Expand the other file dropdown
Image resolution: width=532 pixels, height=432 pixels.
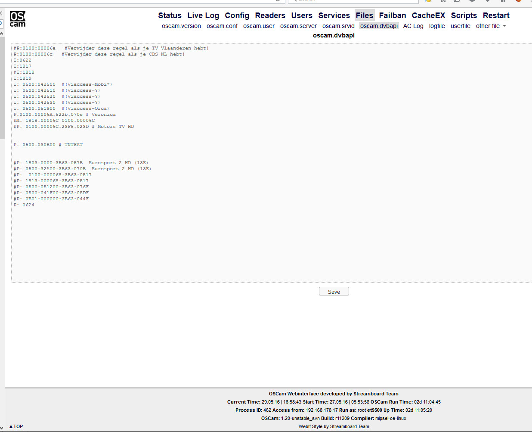[491, 26]
